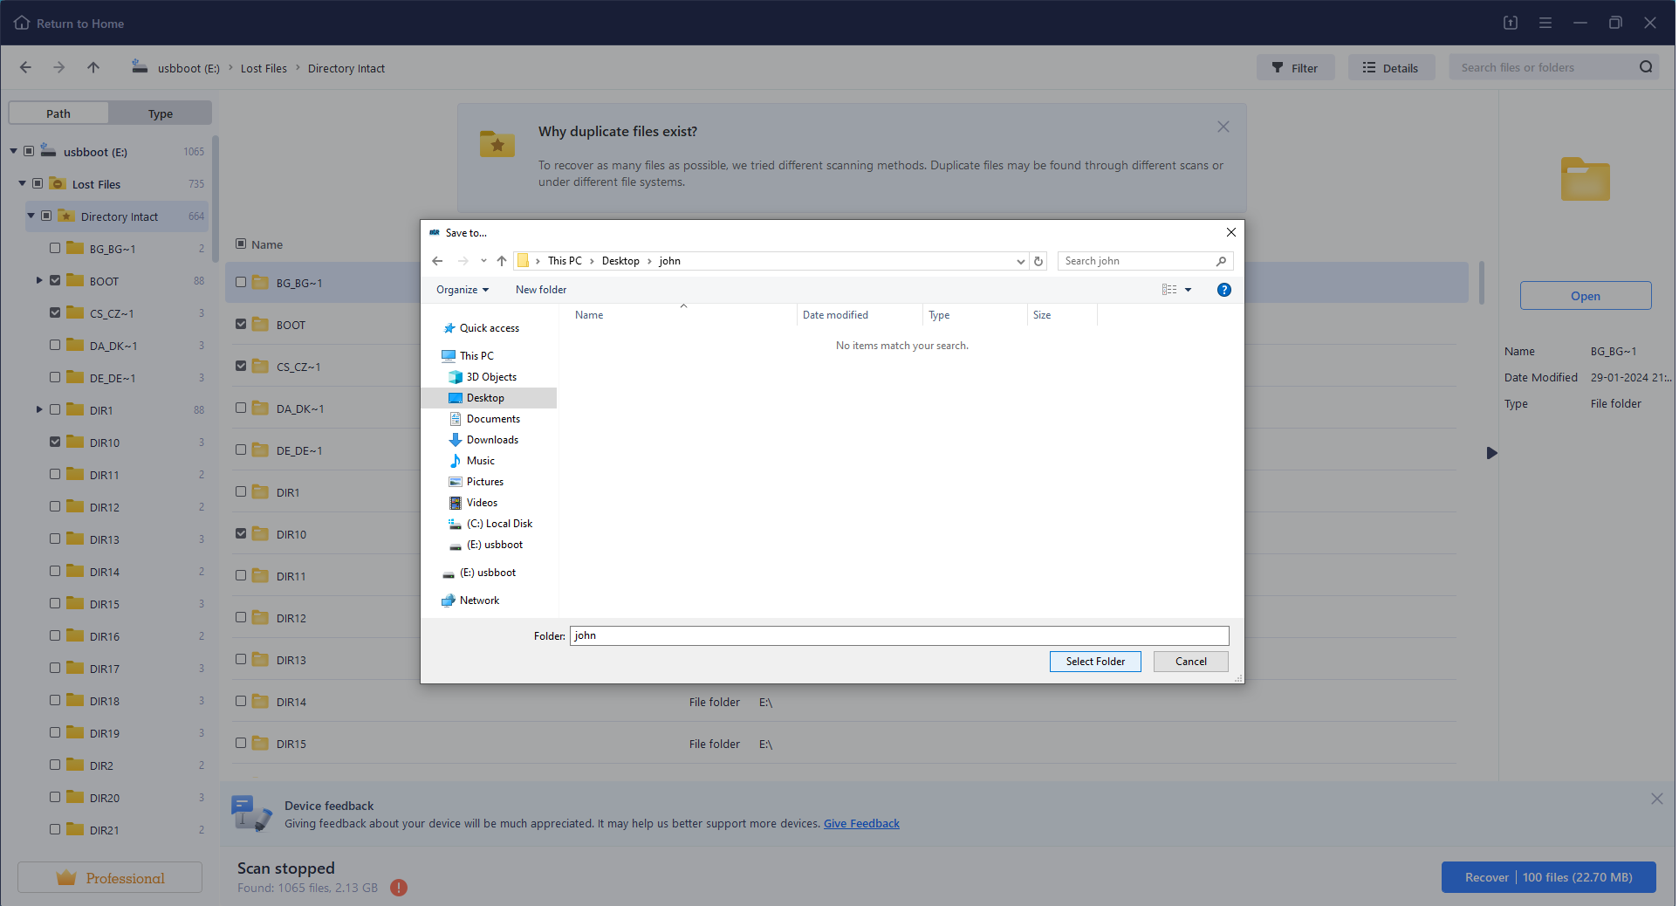
Task: Switch to the Type tab
Action: point(161,113)
